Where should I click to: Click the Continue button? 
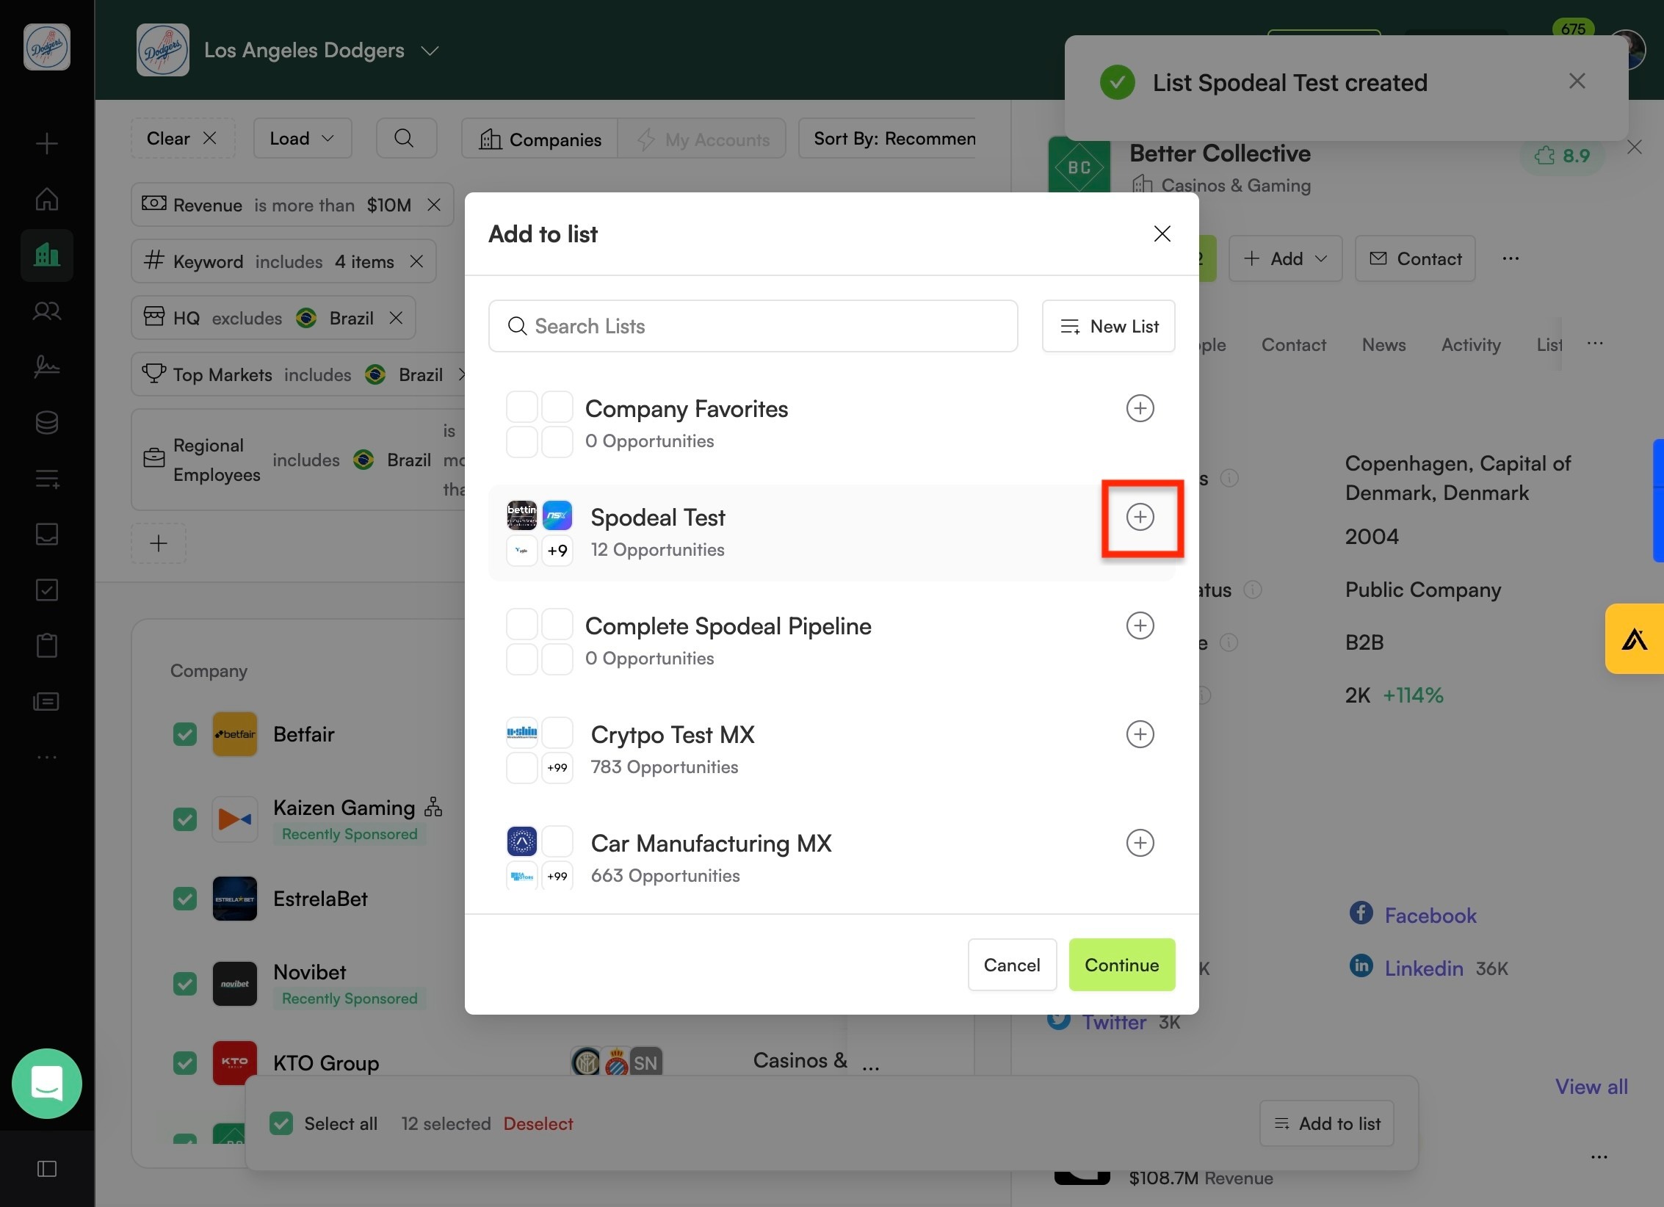pos(1121,965)
